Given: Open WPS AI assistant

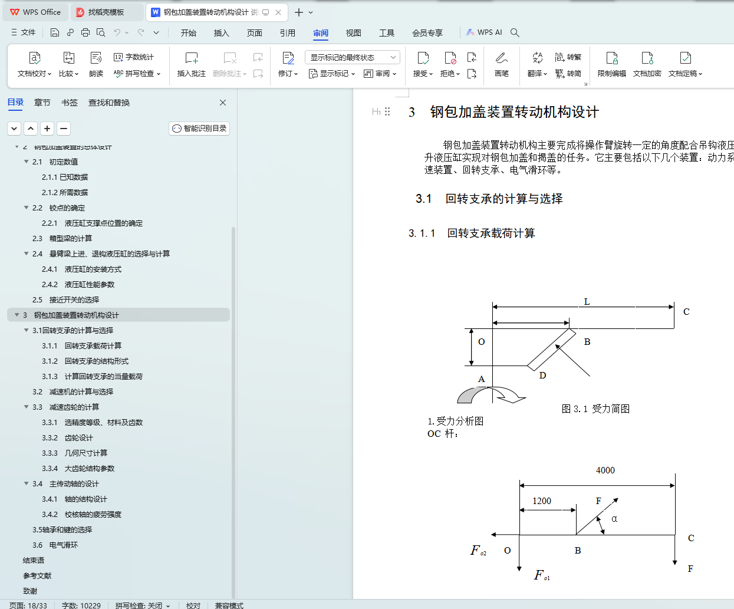Looking at the screenshot, I should [x=484, y=32].
